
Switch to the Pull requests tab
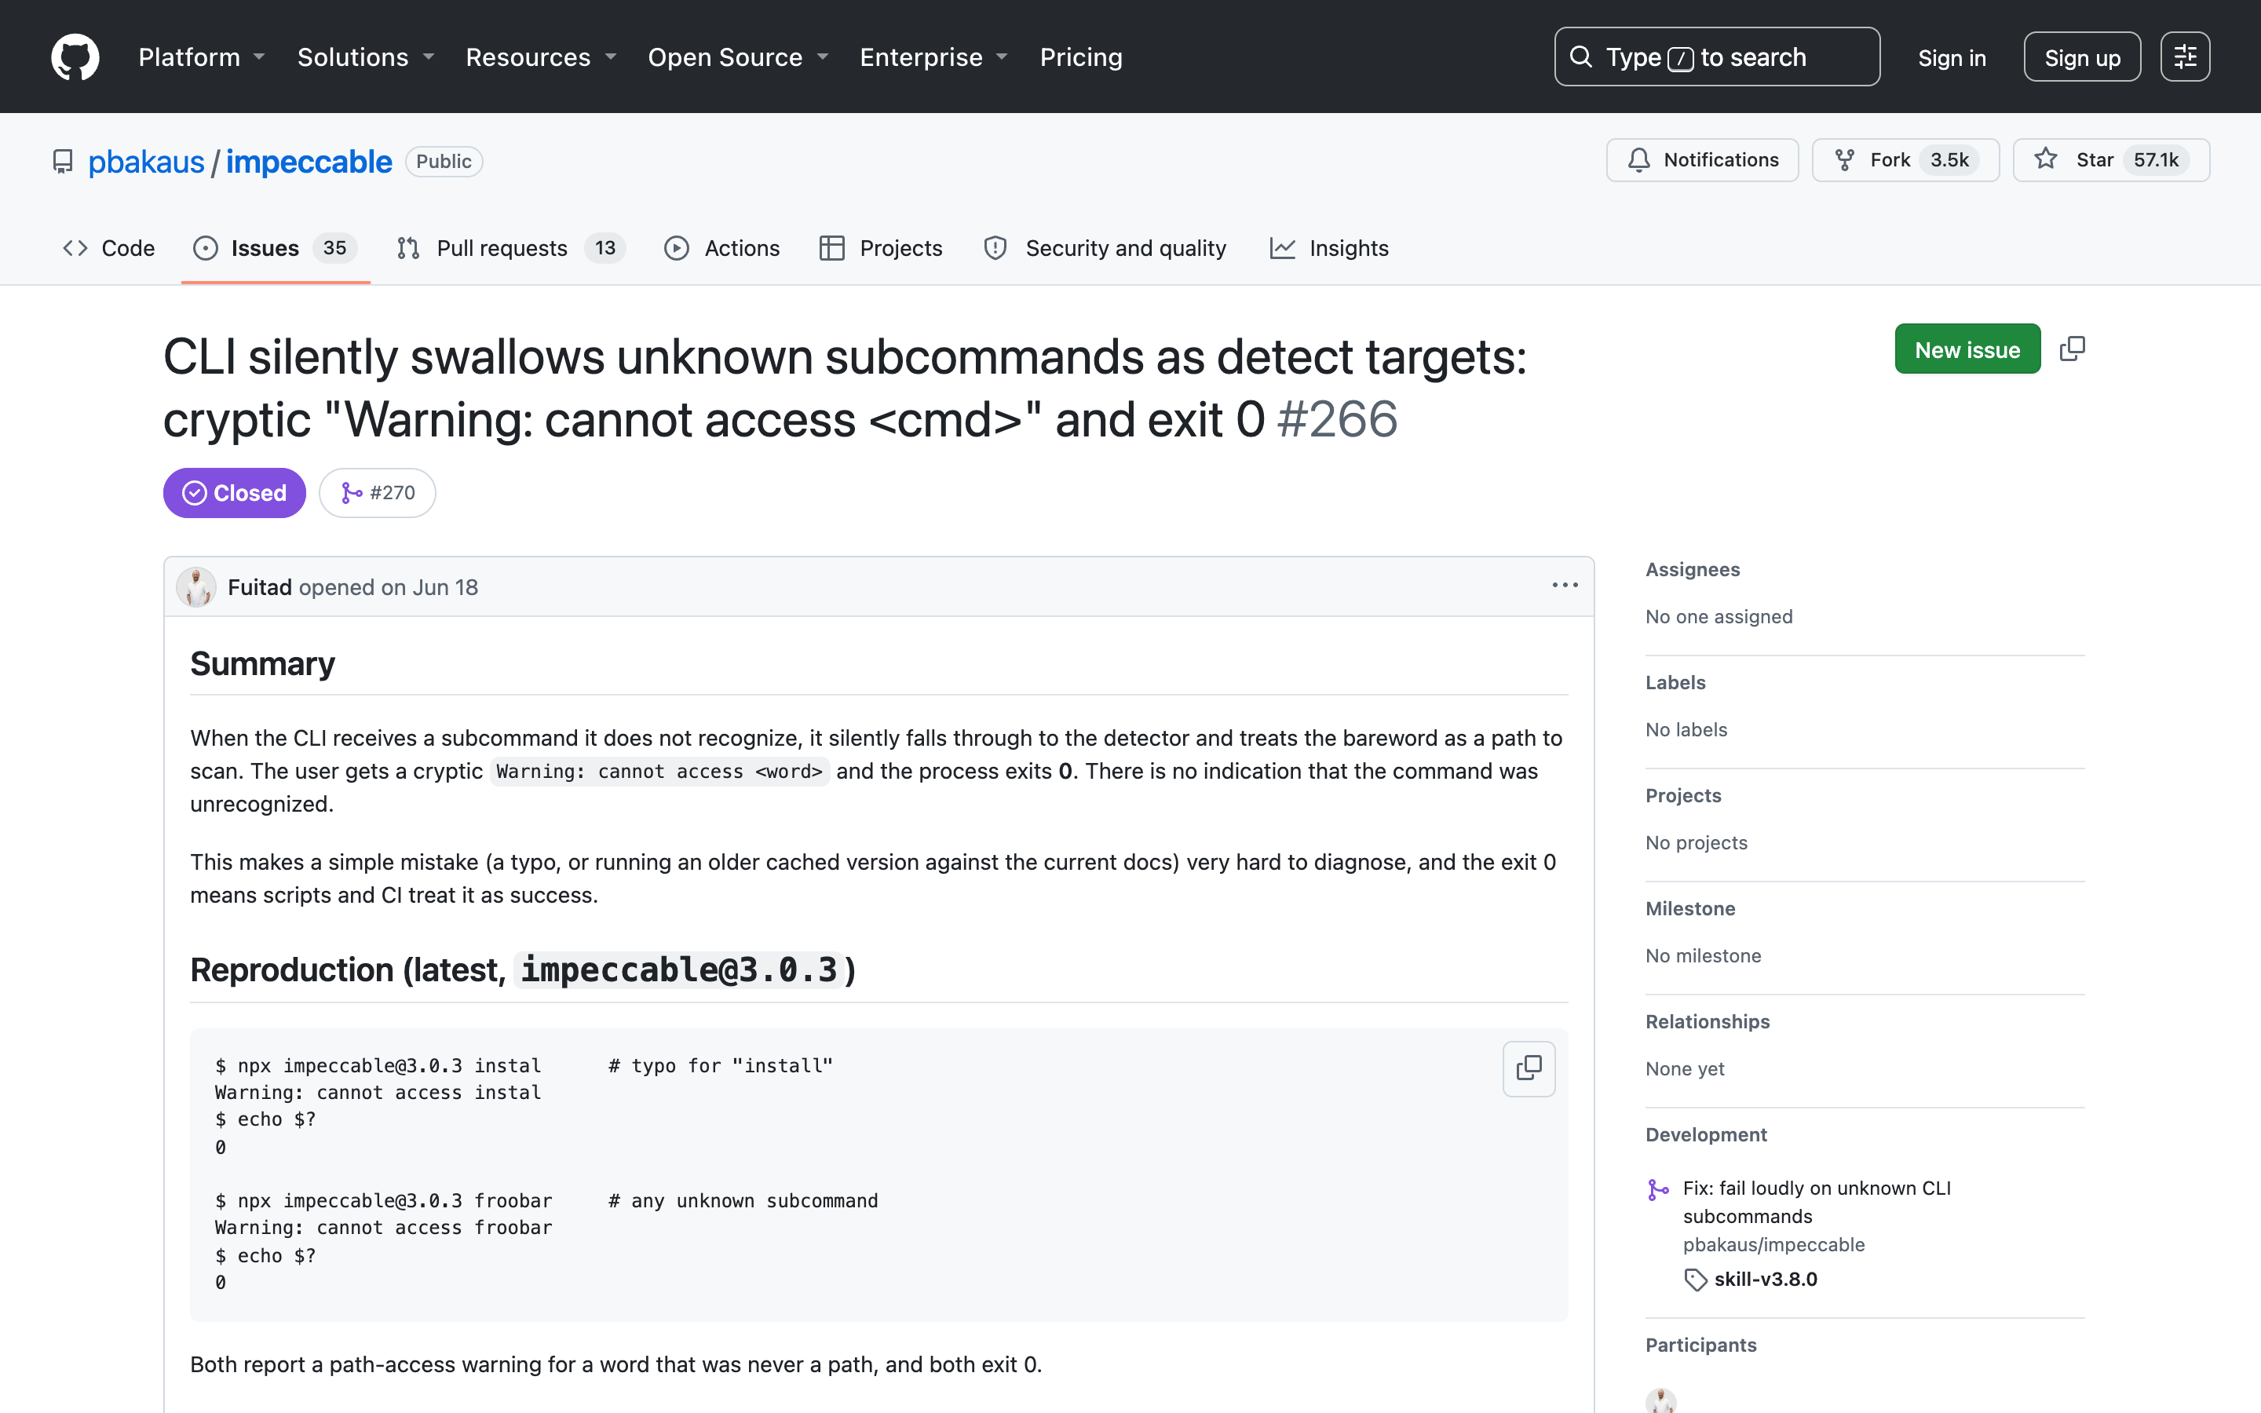coord(510,247)
